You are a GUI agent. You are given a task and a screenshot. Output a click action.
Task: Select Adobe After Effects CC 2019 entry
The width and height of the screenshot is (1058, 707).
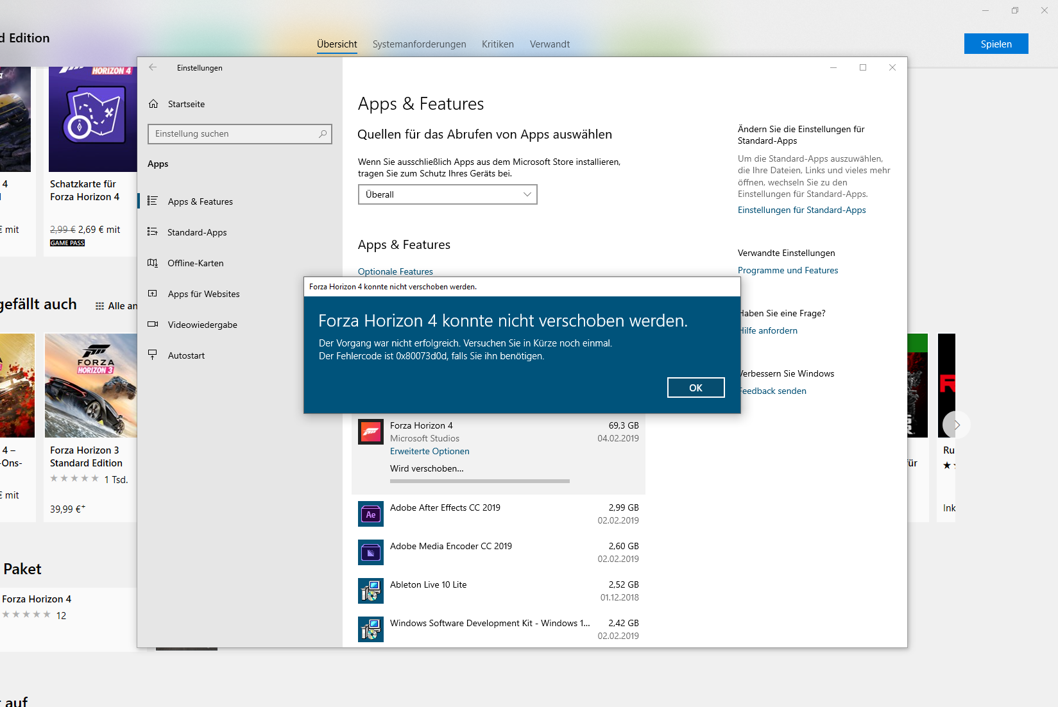coord(499,514)
